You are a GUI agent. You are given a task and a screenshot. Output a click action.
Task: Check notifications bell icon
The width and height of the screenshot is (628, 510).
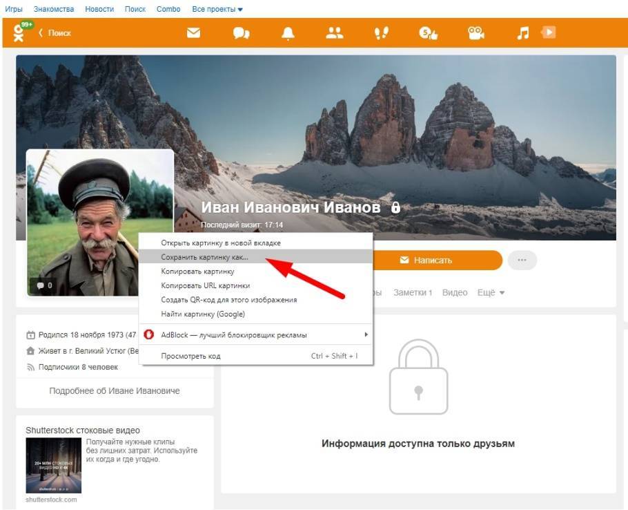point(288,32)
